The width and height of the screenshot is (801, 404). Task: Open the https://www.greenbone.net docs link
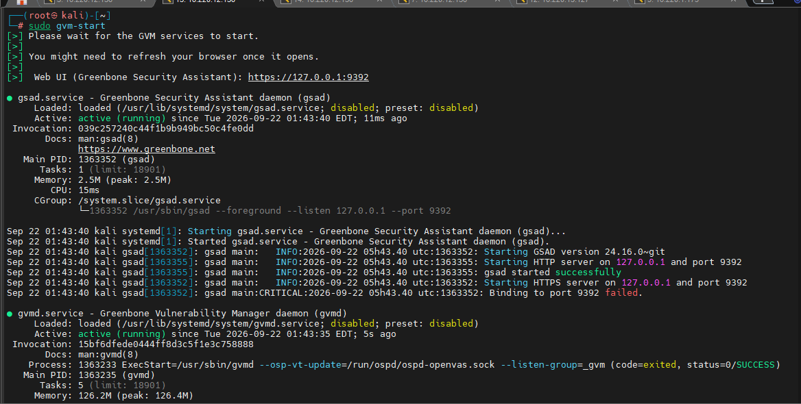(x=147, y=149)
